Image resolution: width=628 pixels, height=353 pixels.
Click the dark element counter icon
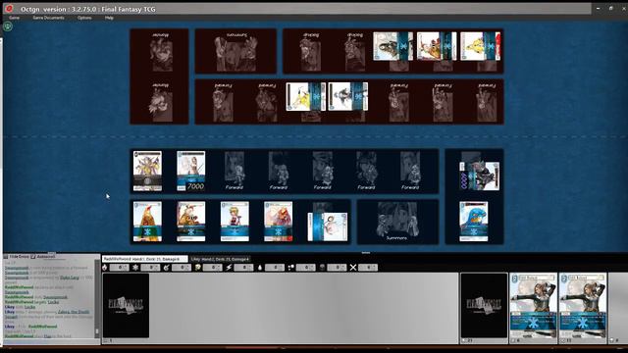322,268
